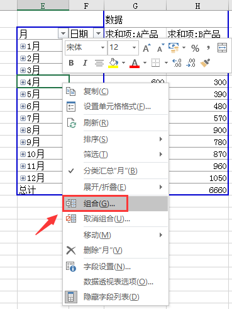The width and height of the screenshot is (232, 309).
Task: Click 隐藏字段列表(D) menu entry
Action: [x=116, y=297]
